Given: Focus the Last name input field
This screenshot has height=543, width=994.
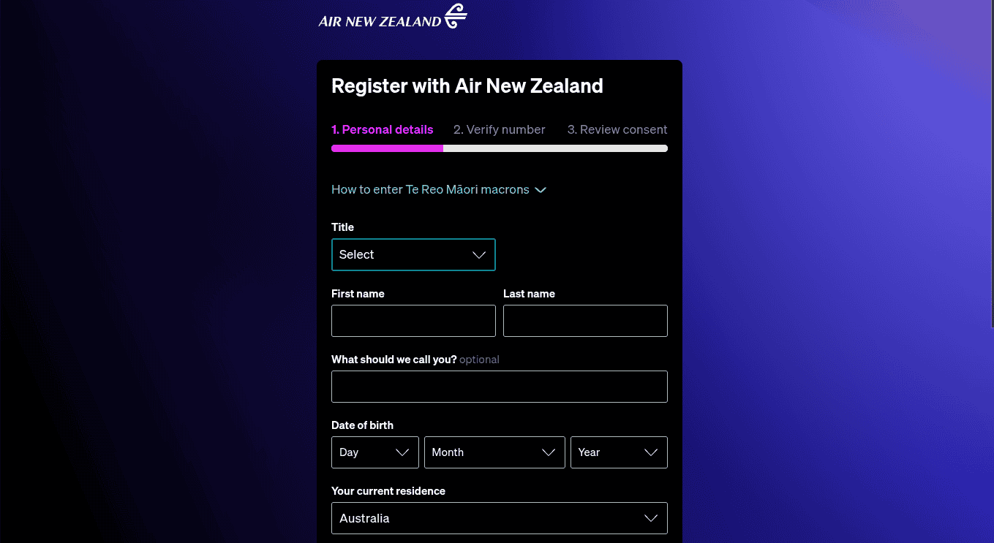Looking at the screenshot, I should pyautogui.click(x=585, y=321).
